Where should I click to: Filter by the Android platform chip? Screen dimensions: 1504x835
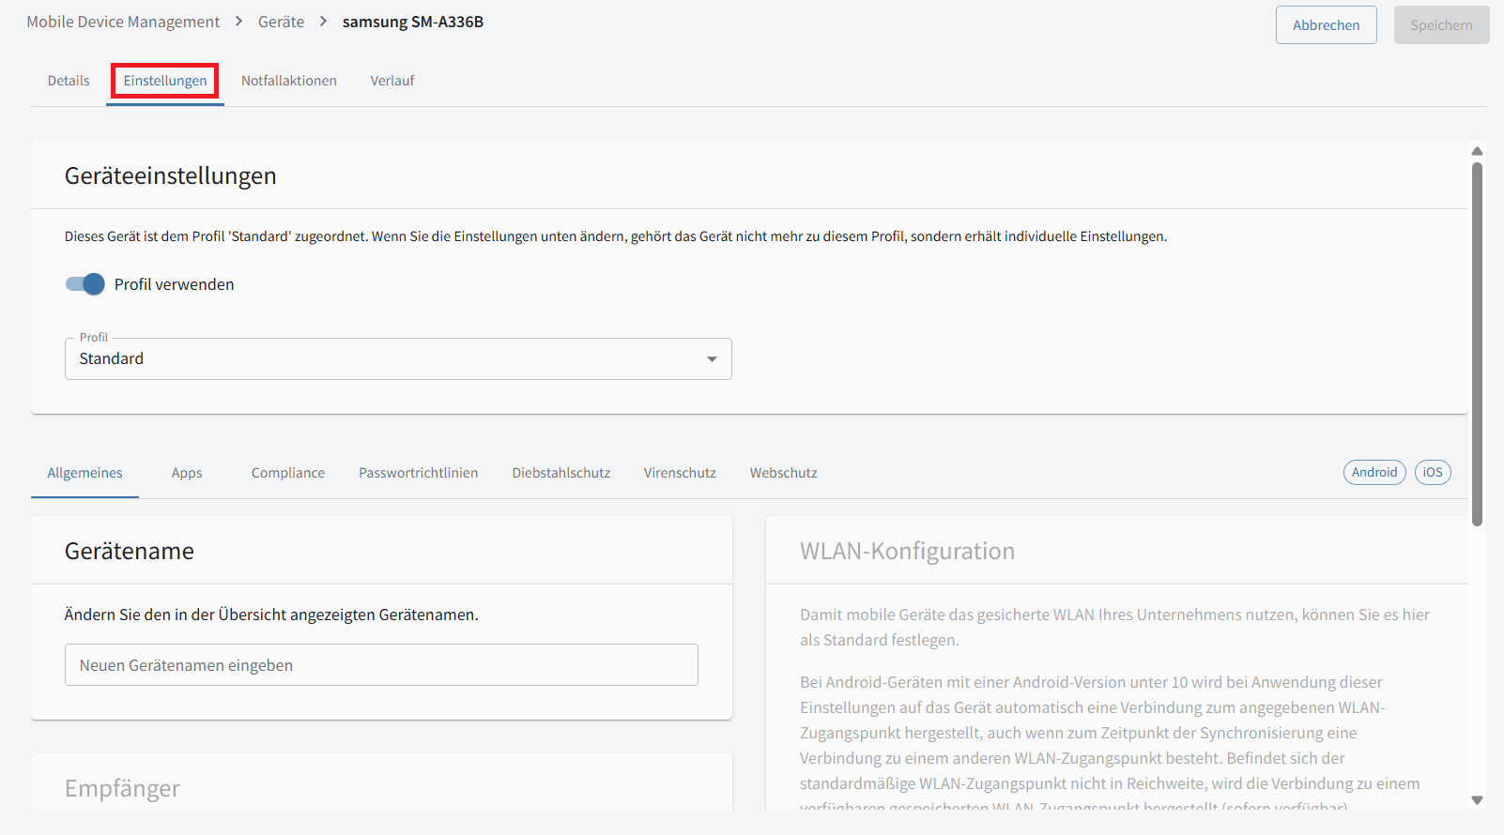point(1374,472)
